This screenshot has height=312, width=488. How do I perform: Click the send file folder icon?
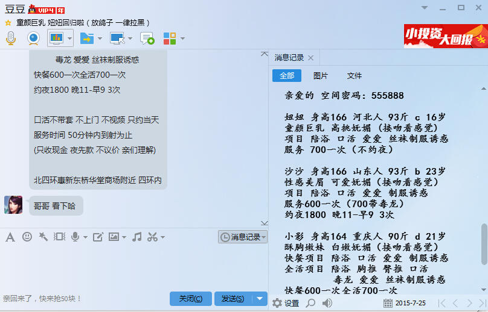[x=87, y=39]
